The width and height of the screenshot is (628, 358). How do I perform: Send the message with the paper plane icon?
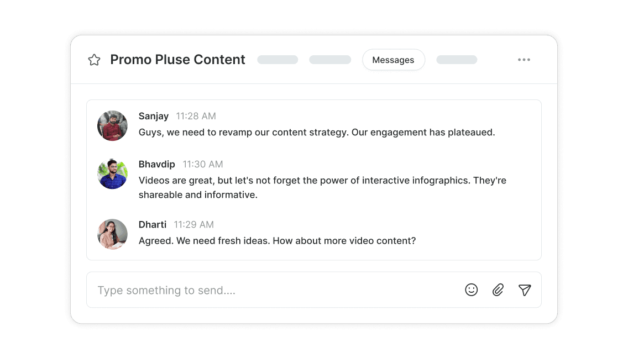coord(525,289)
